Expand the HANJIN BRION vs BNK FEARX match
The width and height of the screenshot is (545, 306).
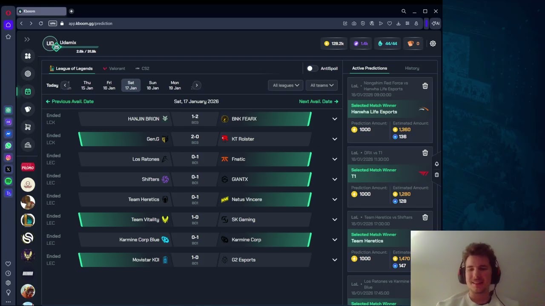(x=335, y=119)
